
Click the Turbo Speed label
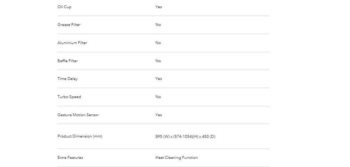[69, 97]
